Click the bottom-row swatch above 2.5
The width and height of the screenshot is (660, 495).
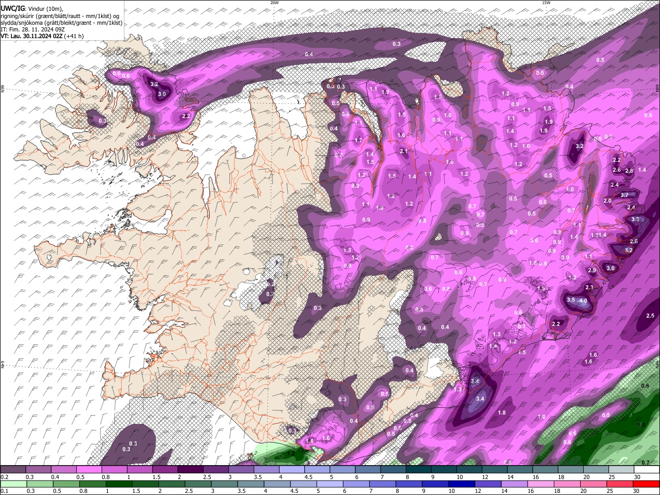(x=197, y=484)
